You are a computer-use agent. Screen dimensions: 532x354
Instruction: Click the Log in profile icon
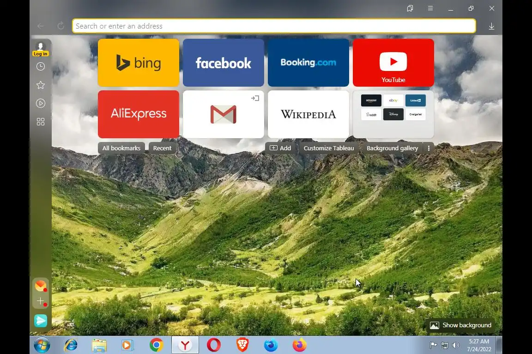[x=40, y=49]
